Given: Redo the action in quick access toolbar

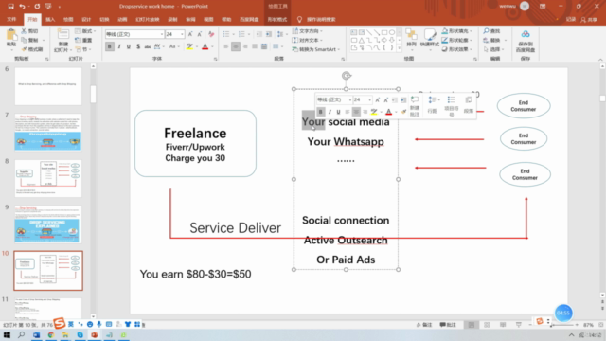Looking at the screenshot, I should (x=37, y=7).
